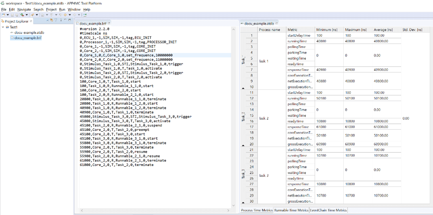Close the docu_example.btf editor tab
This screenshot has width=433, height=215.
109,23
